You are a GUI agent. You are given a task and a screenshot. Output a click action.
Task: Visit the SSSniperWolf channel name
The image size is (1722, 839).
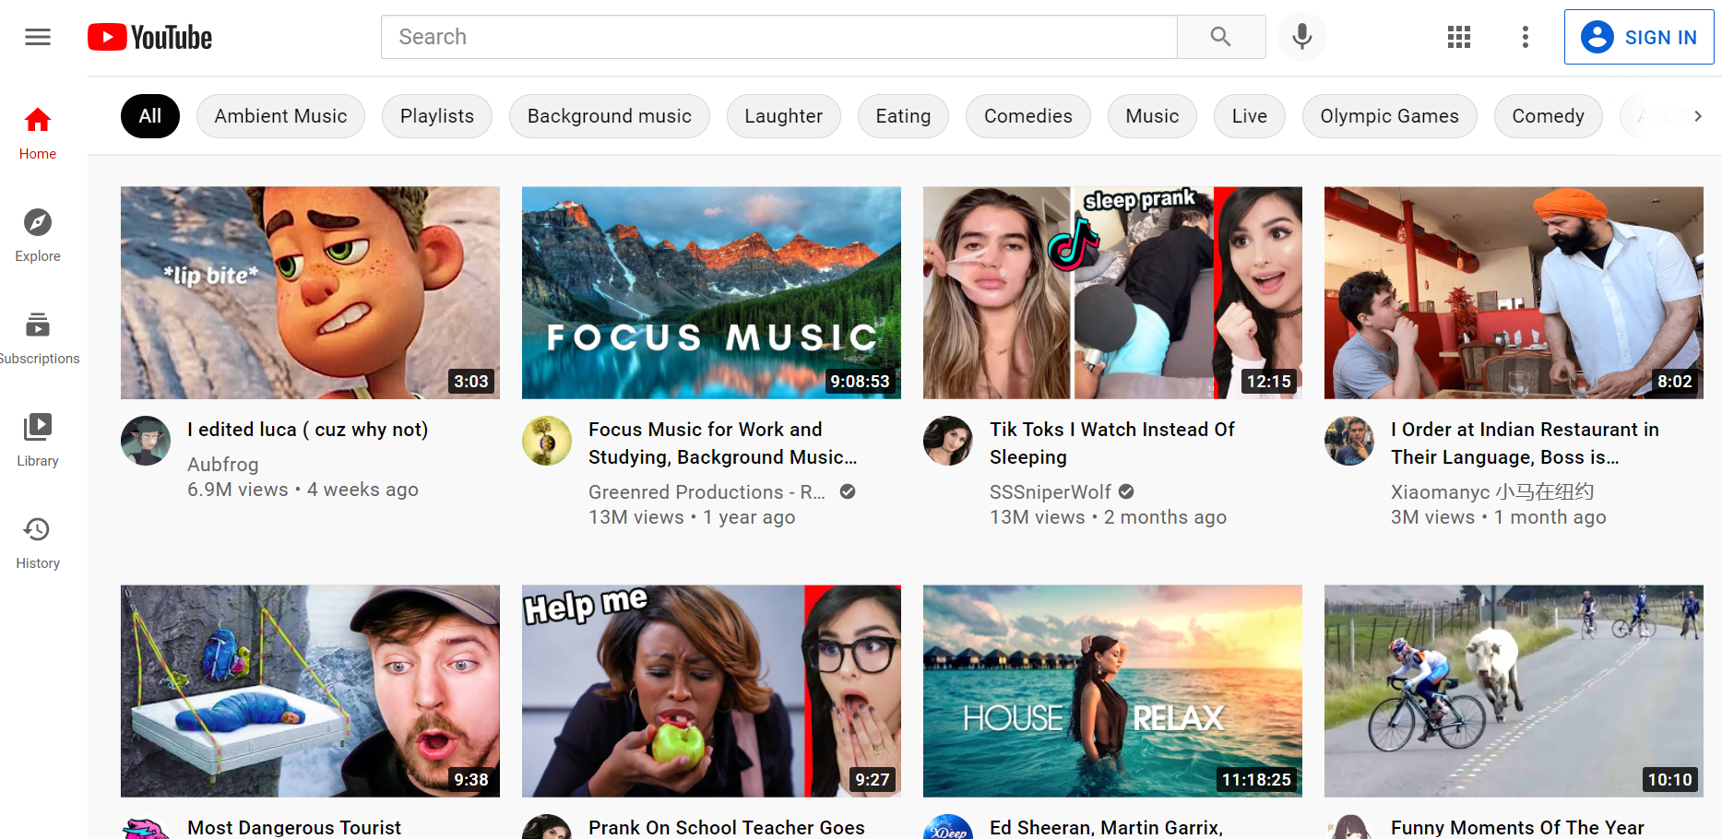coord(1051,492)
